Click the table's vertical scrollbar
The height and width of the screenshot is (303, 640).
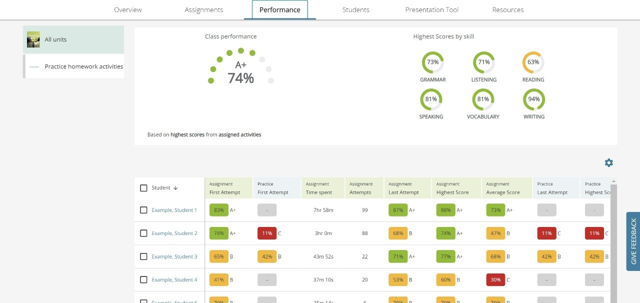point(613,240)
